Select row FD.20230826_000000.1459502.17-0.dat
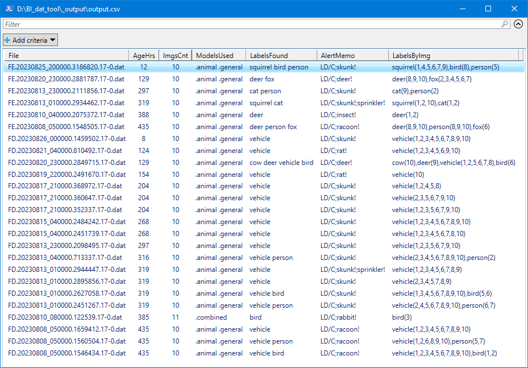 click(x=264, y=139)
